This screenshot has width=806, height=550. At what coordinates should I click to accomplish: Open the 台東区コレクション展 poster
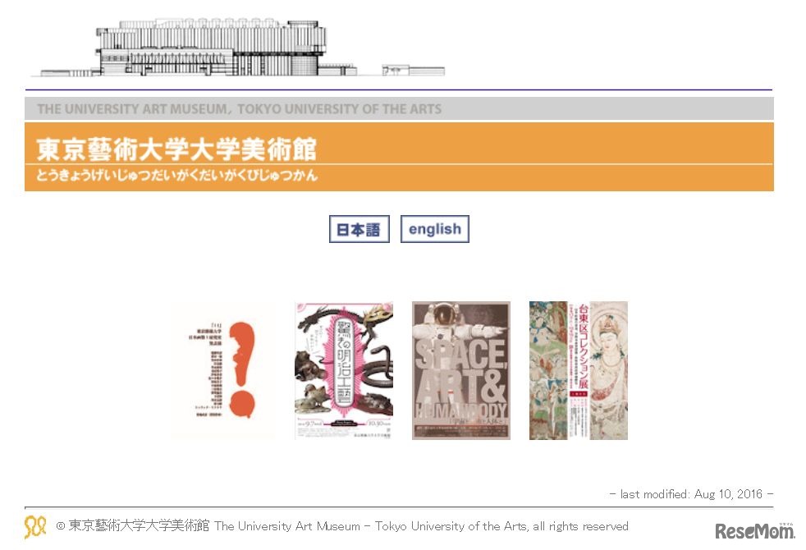(579, 370)
